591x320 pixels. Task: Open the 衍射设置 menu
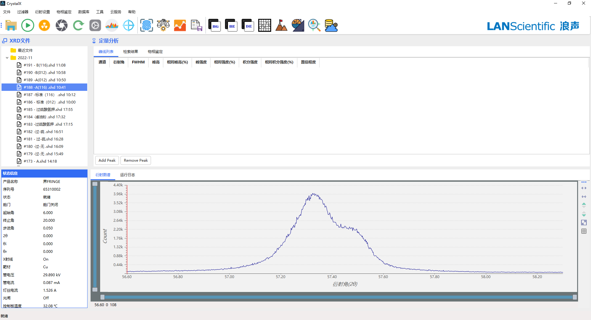pyautogui.click(x=43, y=12)
